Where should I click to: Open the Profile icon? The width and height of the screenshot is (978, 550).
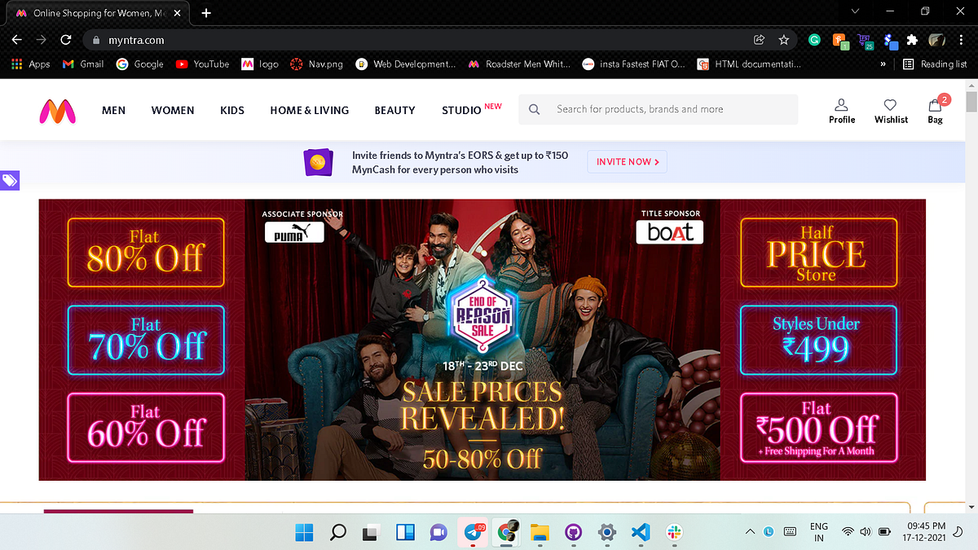click(841, 110)
